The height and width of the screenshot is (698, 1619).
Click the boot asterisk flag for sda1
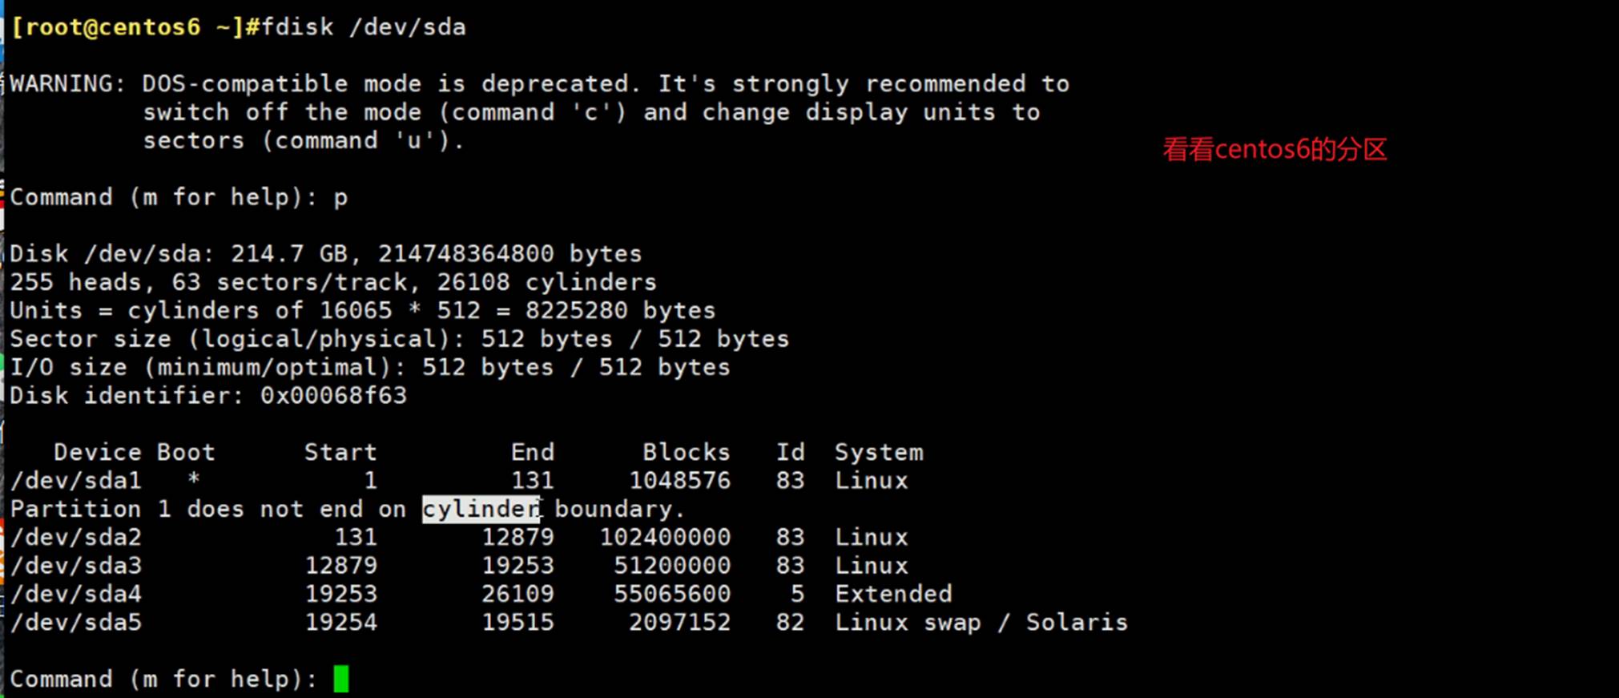click(x=193, y=481)
